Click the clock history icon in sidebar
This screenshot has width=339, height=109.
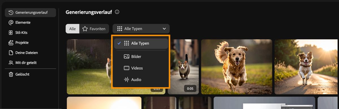11,12
